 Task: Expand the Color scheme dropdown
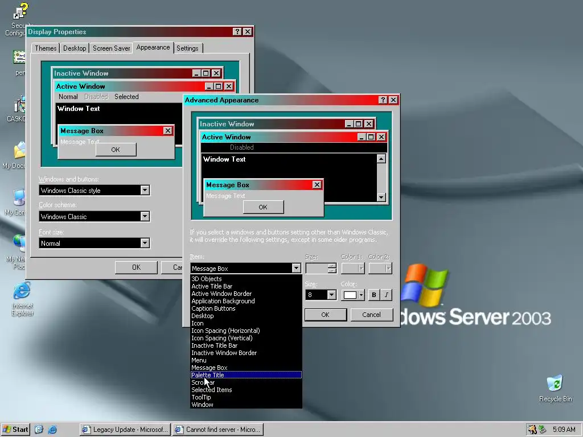coord(145,216)
